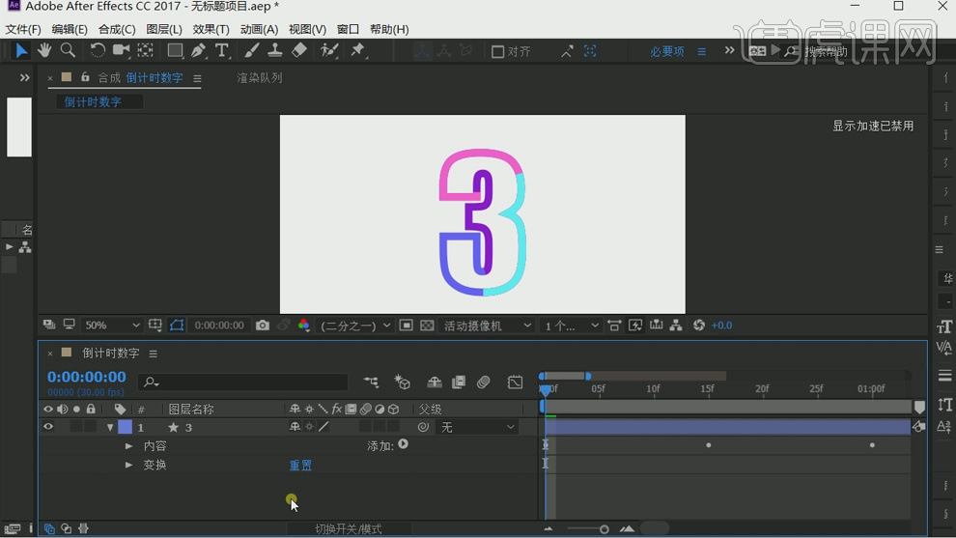Expand the 内容 property group
956x538 pixels.
[x=128, y=446]
